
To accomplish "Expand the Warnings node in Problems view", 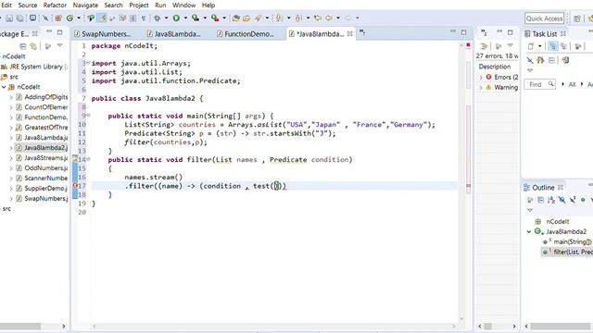I will click(x=481, y=87).
